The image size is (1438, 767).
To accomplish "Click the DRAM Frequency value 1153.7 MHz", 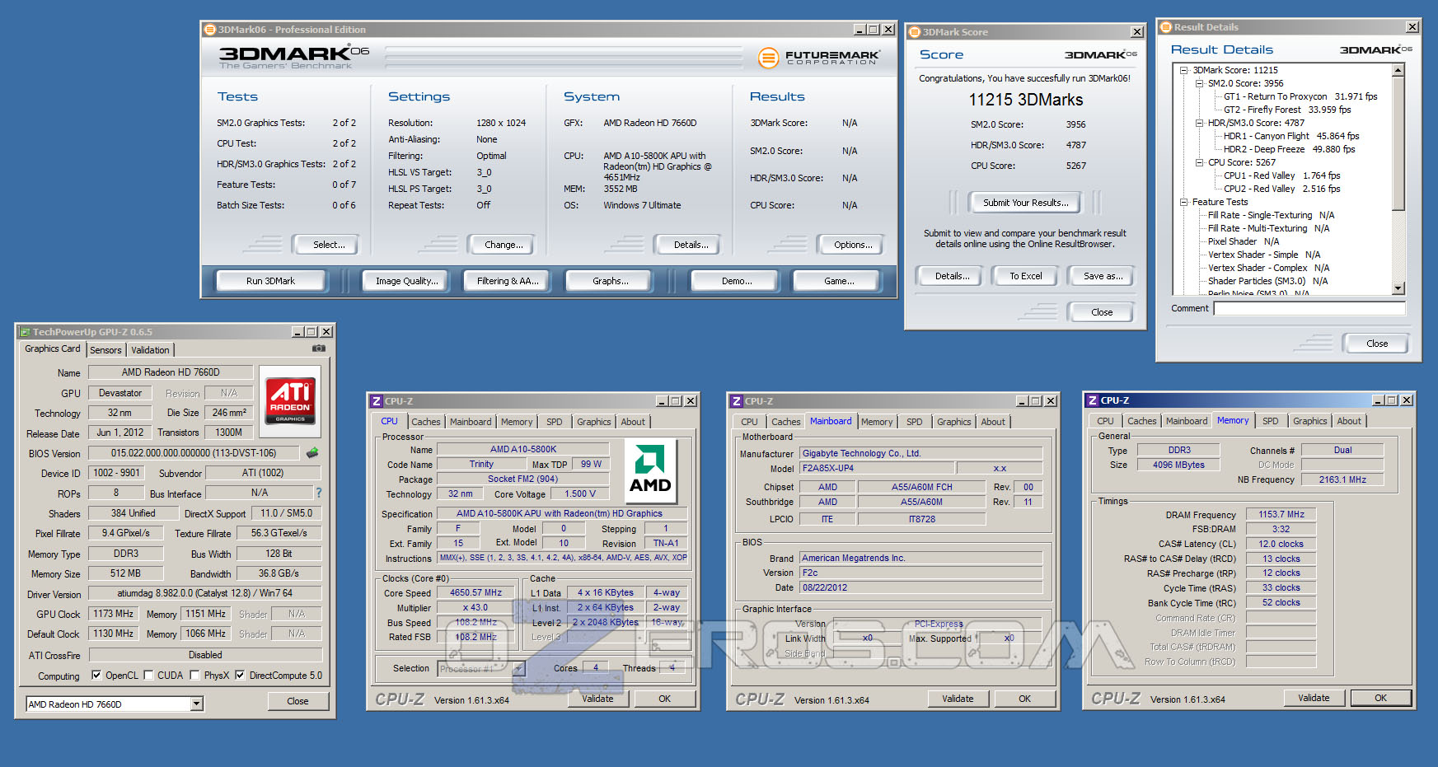I will [1281, 514].
